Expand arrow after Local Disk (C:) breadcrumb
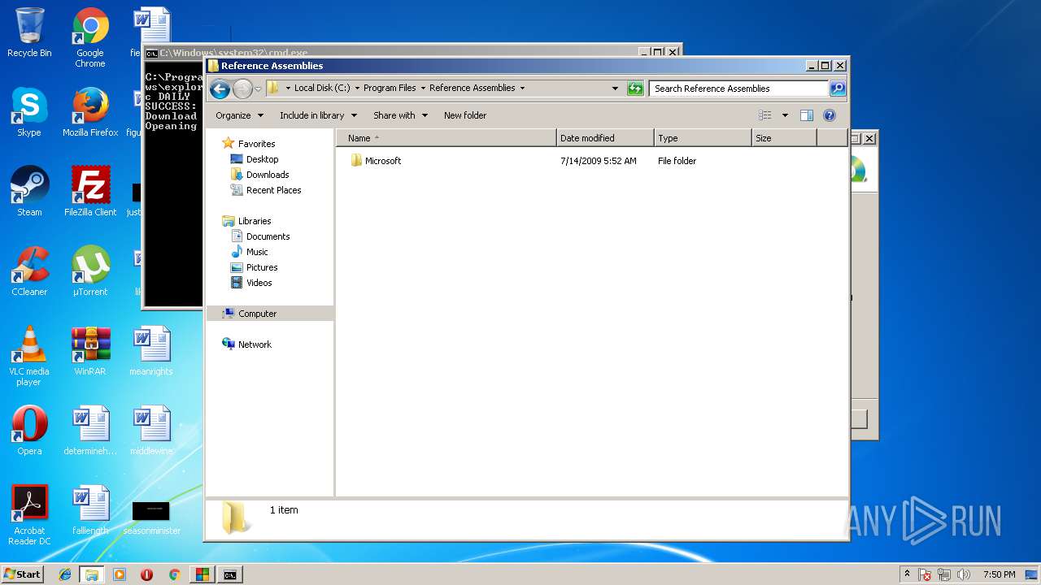 (357, 88)
